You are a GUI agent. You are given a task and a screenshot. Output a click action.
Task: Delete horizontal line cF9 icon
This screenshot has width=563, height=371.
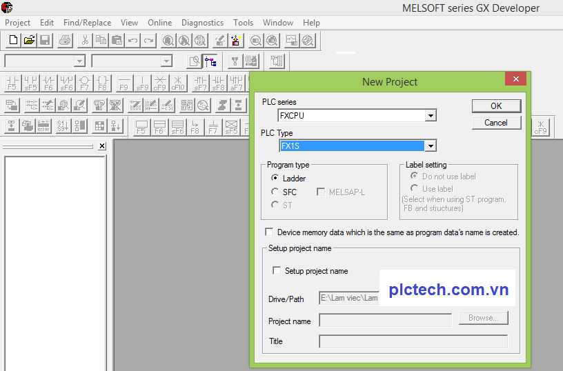pos(160,83)
